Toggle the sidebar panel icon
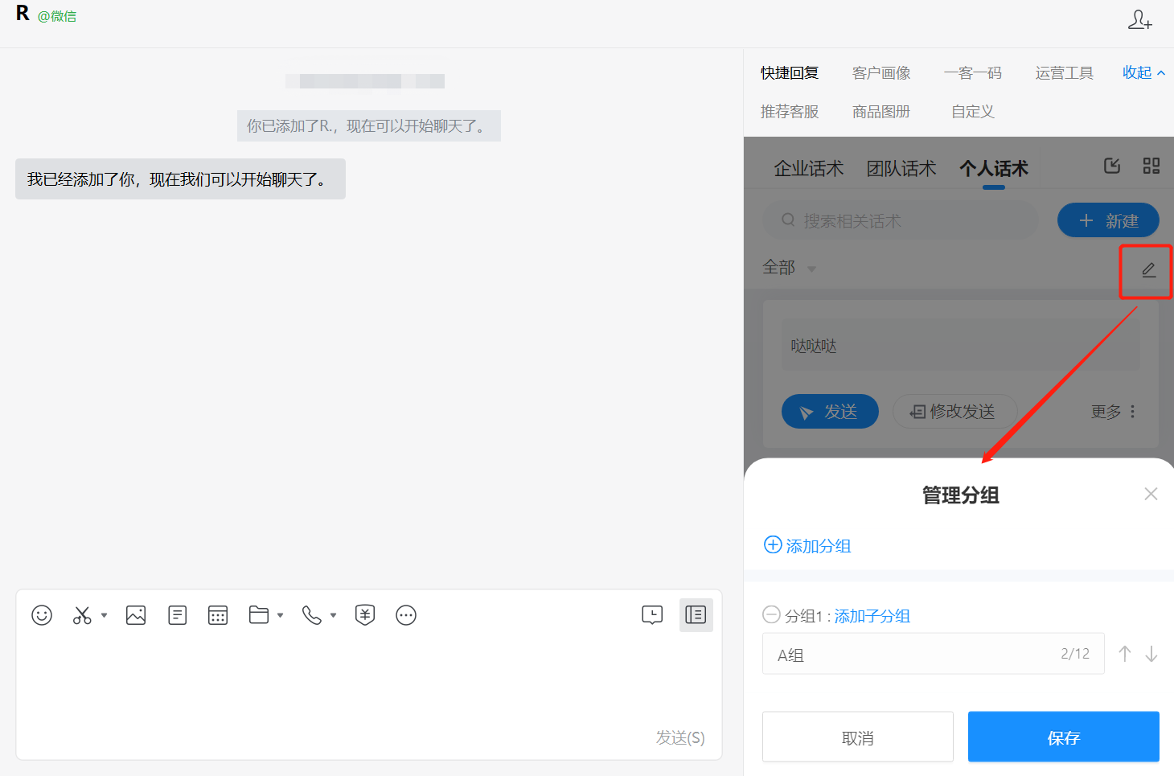 (696, 615)
